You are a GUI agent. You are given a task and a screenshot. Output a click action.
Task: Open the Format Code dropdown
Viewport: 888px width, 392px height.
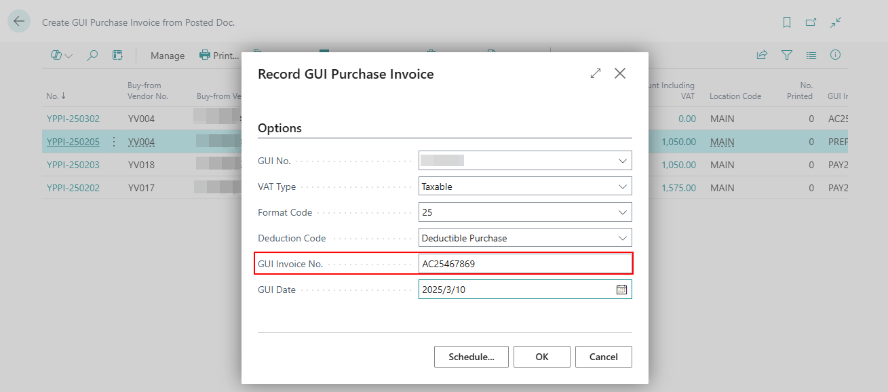(x=623, y=212)
